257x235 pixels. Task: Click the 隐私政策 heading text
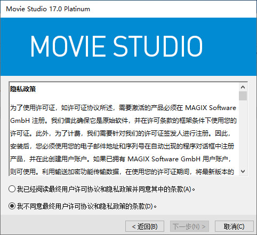tap(23, 89)
